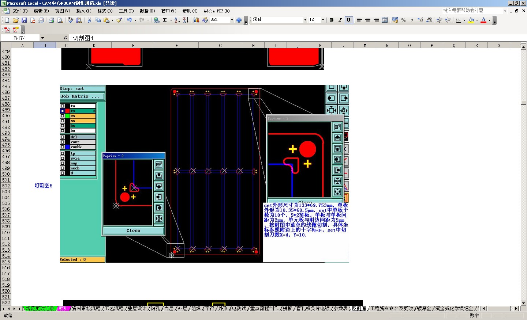Image resolution: width=527 pixels, height=320 pixels.
Task: Switch to the 规范更改记录 sheet tab
Action: (x=40, y=308)
